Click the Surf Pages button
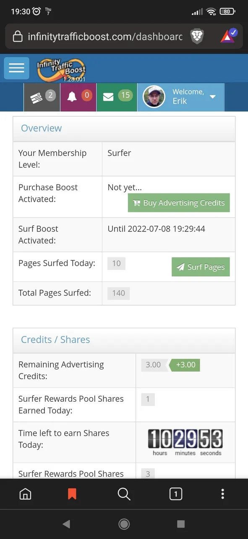Viewport: 248px width, 539px height. tap(201, 267)
